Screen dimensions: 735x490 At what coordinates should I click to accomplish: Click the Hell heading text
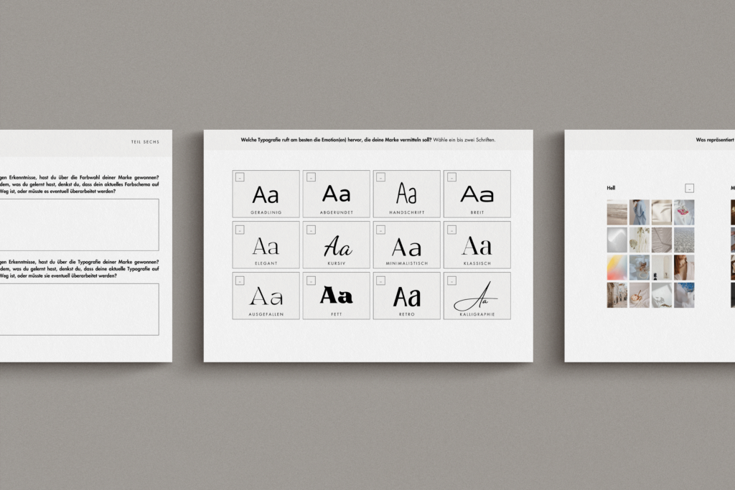(x=611, y=188)
